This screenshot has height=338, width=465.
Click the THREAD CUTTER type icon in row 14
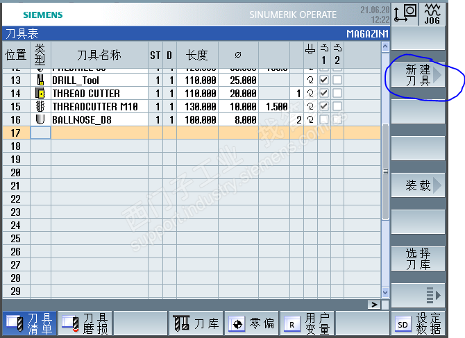40,94
